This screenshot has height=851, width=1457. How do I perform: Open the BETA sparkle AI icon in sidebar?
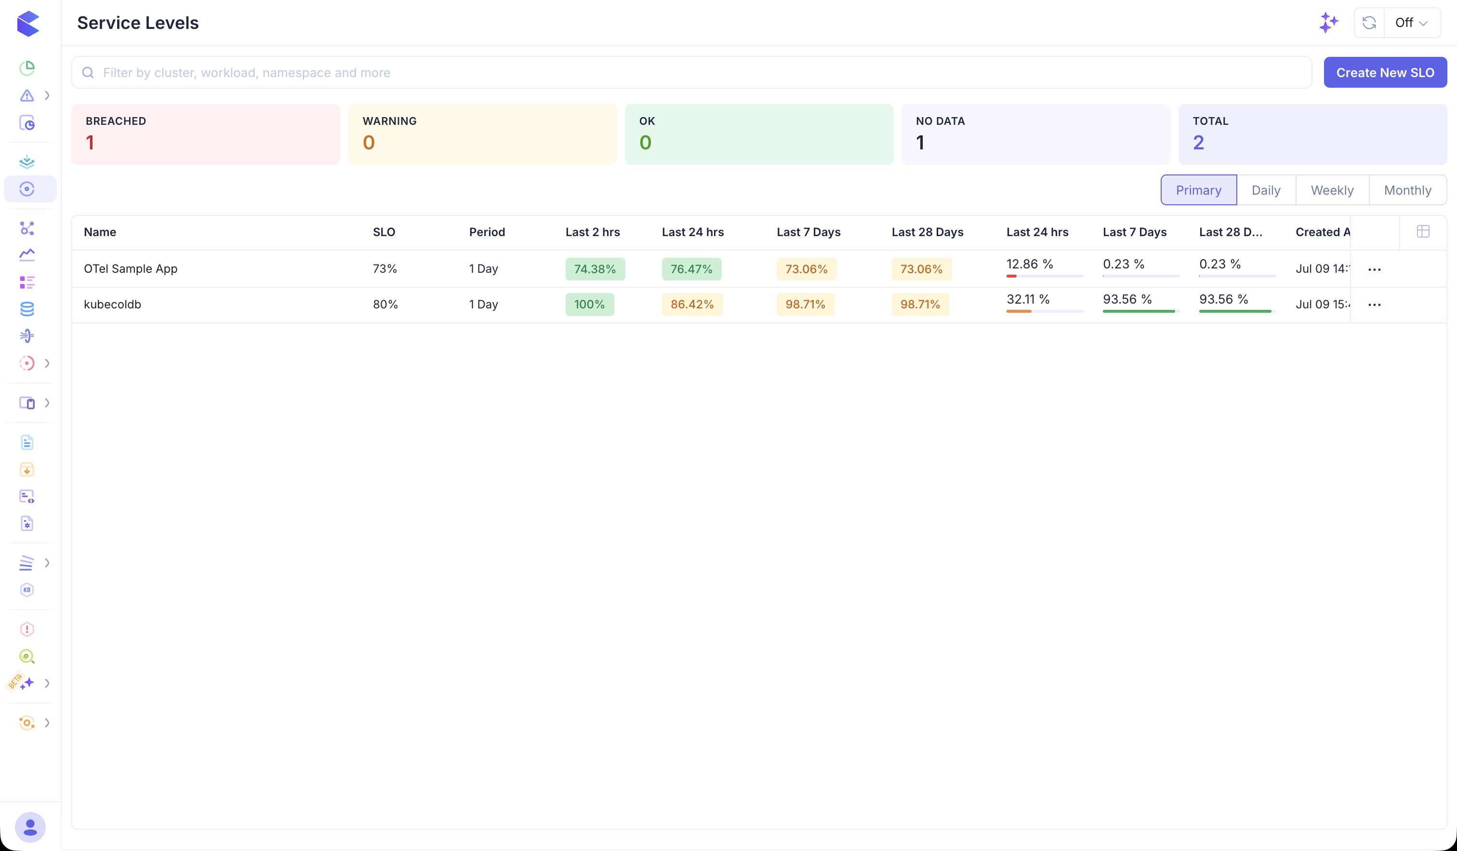point(26,683)
